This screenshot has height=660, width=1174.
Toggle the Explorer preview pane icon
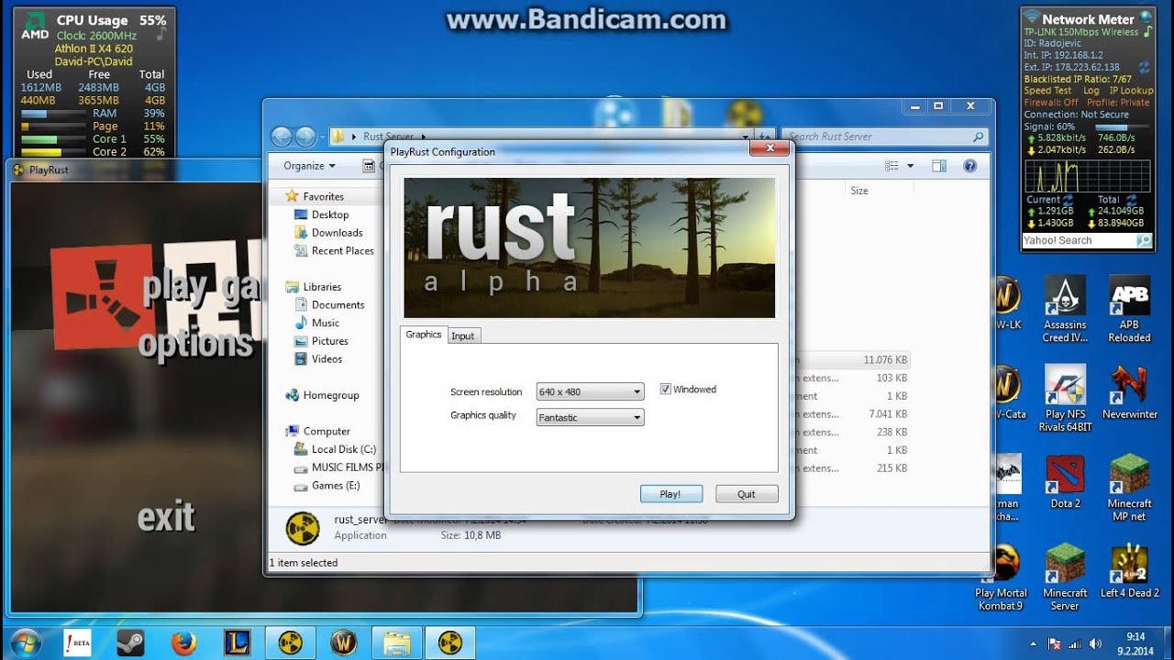(938, 166)
